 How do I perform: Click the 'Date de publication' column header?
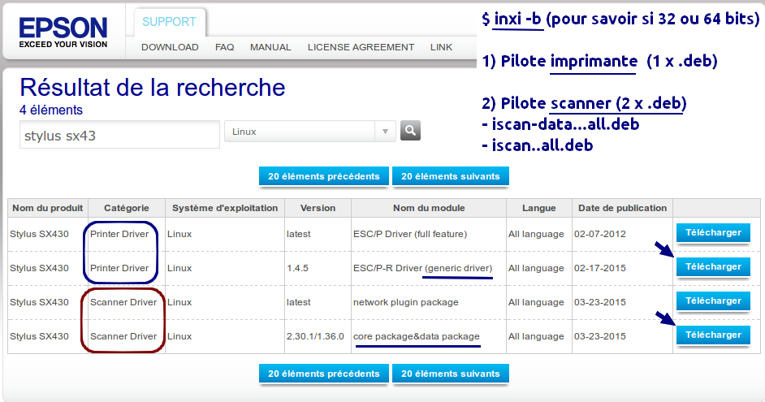tap(622, 208)
